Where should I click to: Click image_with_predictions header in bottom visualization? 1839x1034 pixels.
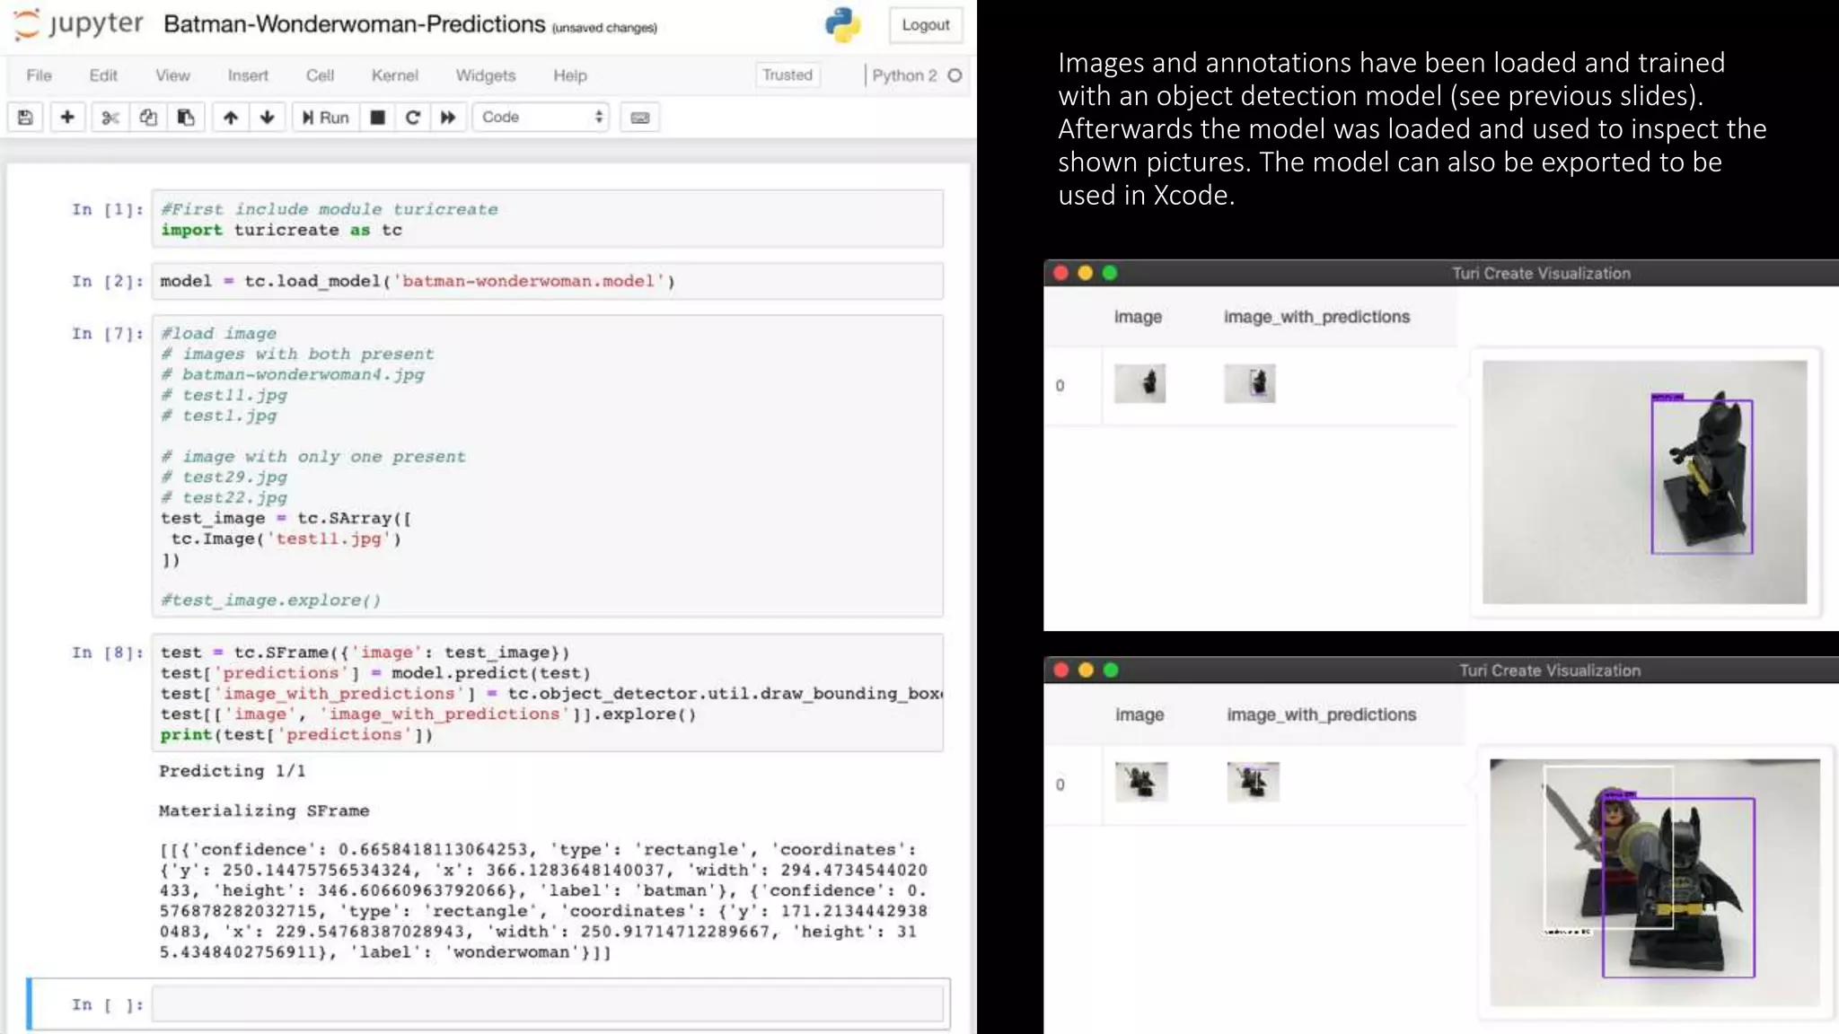tap(1322, 714)
